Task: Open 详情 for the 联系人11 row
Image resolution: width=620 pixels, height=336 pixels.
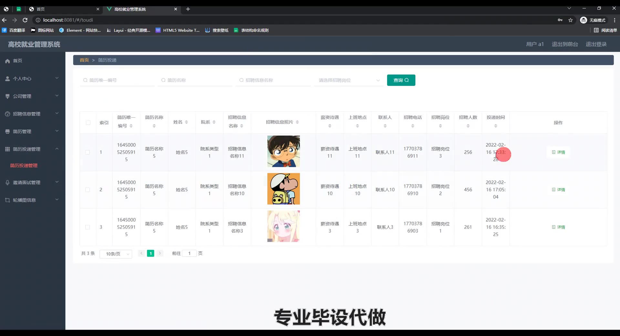Action: pos(558,152)
